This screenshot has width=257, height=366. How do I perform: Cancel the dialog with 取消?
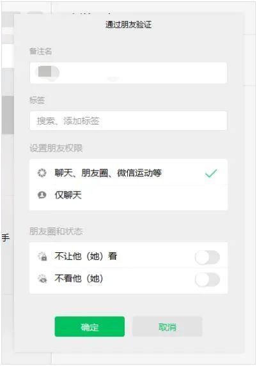167,326
